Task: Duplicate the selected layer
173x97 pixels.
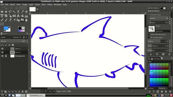Action: (x=16, y=92)
